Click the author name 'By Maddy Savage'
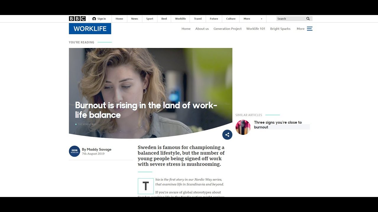378x212 pixels. (x=97, y=149)
